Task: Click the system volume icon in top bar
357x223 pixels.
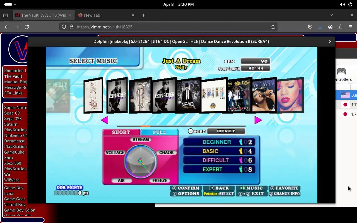Action: pos(342,4)
